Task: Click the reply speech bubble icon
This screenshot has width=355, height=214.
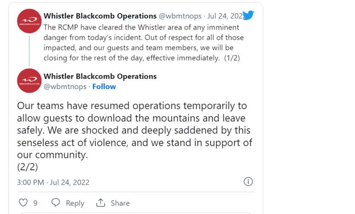Action: tap(55, 203)
